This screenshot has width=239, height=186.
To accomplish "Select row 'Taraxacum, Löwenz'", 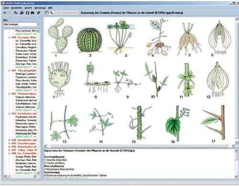I will 26,77.
